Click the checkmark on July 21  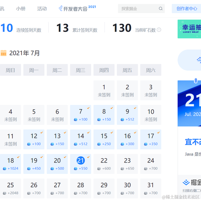88,157
